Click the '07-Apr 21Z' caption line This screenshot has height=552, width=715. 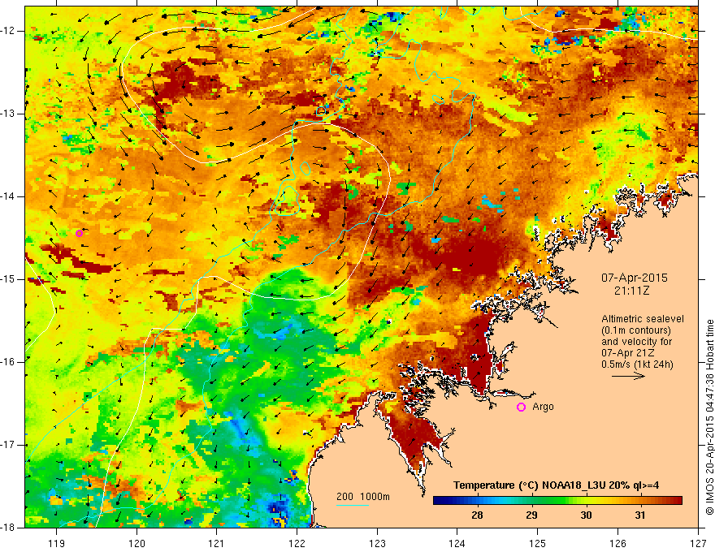coord(628,353)
